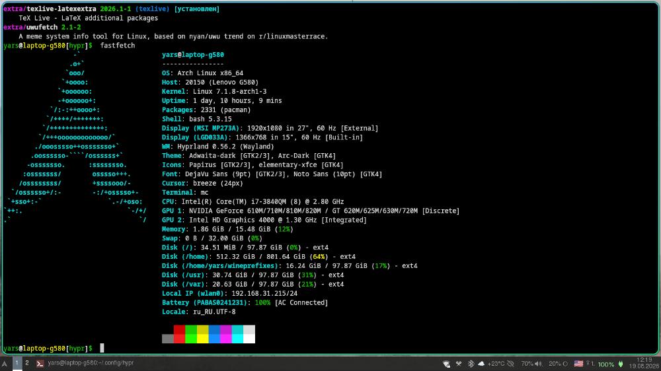
Task: Click 'Shell: bash 5.3.15' line
Action: pos(197,119)
